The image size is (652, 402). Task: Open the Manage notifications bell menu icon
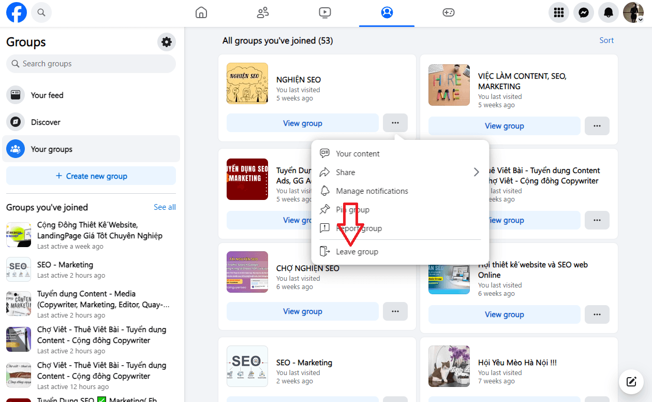click(x=325, y=191)
